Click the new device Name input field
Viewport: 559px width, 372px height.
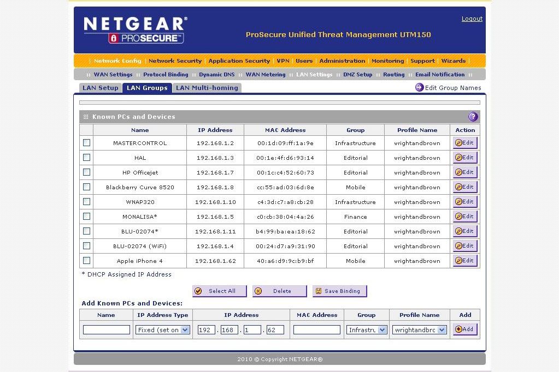106,329
